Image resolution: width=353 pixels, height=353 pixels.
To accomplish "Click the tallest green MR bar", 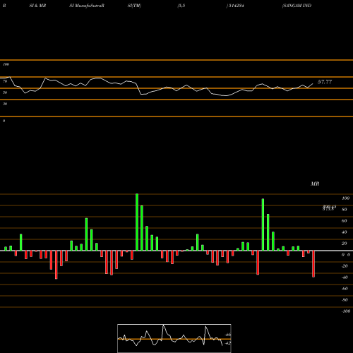I will coord(137,222).
